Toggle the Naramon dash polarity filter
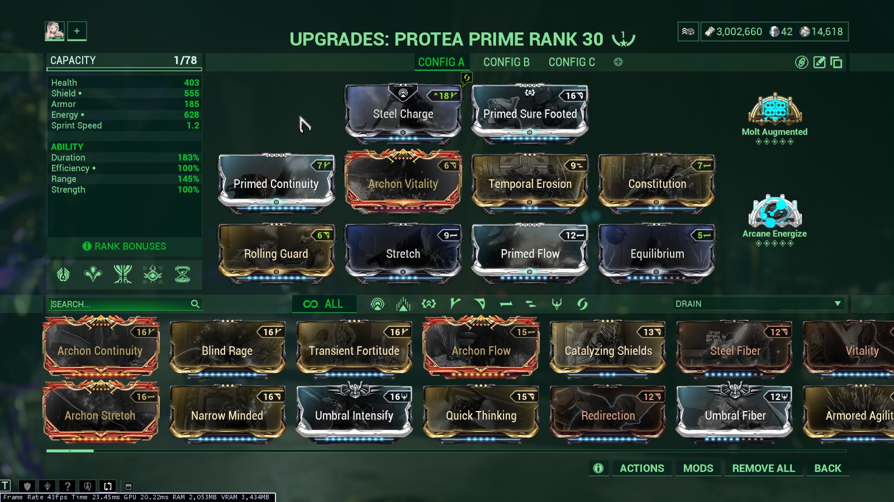Viewport: 894px width, 502px height. click(x=506, y=304)
